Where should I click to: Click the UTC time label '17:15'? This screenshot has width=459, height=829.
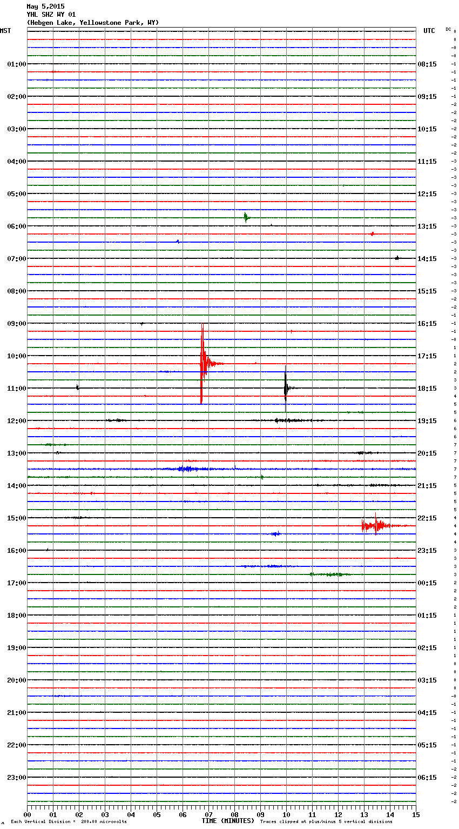point(427,356)
